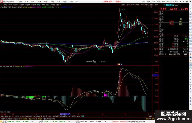Click the 通达信 app logo icon

pyautogui.click(x=1, y=2)
